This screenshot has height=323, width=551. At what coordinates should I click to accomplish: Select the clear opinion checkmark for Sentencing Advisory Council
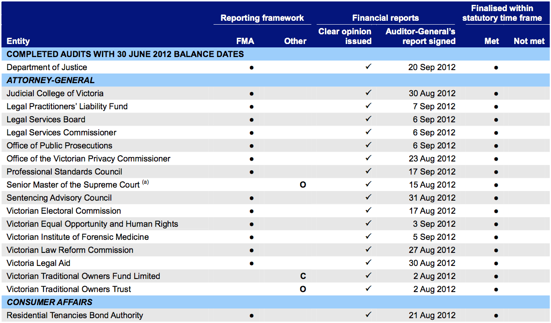click(368, 197)
